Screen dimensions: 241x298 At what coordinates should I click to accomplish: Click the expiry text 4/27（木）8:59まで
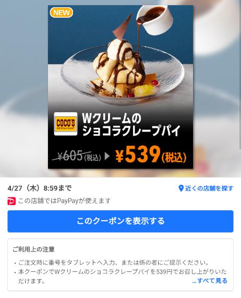coord(40,188)
